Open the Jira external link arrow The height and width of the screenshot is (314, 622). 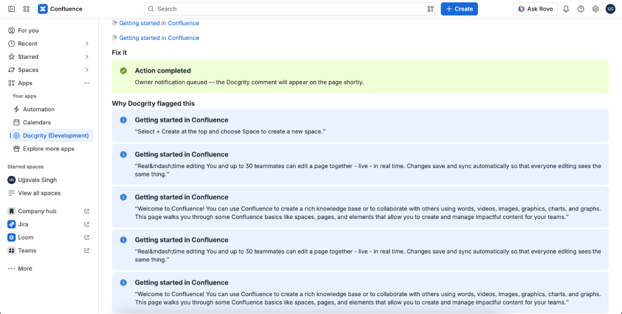87,224
